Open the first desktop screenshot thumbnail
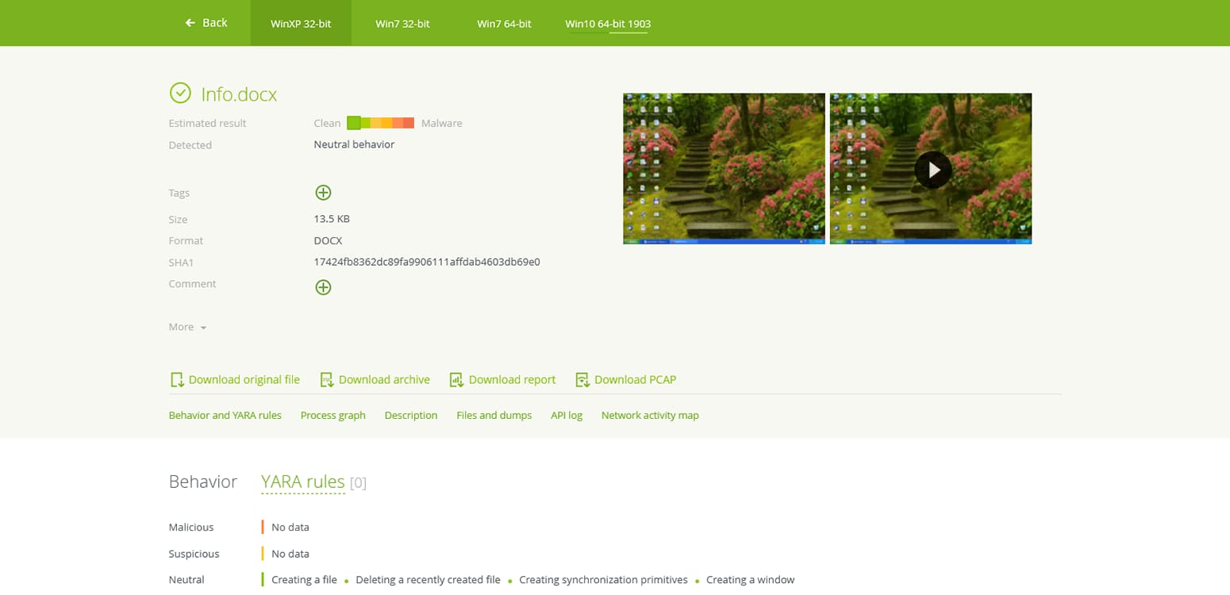The height and width of the screenshot is (595, 1230). [x=724, y=169]
